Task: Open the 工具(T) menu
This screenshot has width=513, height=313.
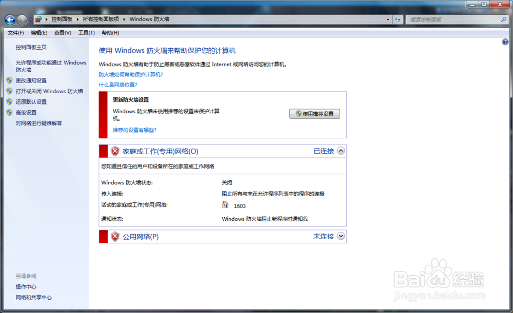Action: (86, 33)
